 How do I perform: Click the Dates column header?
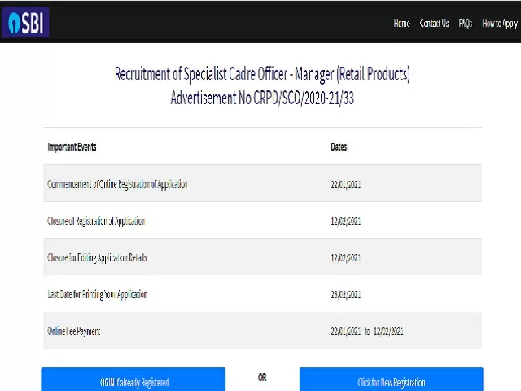pyautogui.click(x=339, y=147)
